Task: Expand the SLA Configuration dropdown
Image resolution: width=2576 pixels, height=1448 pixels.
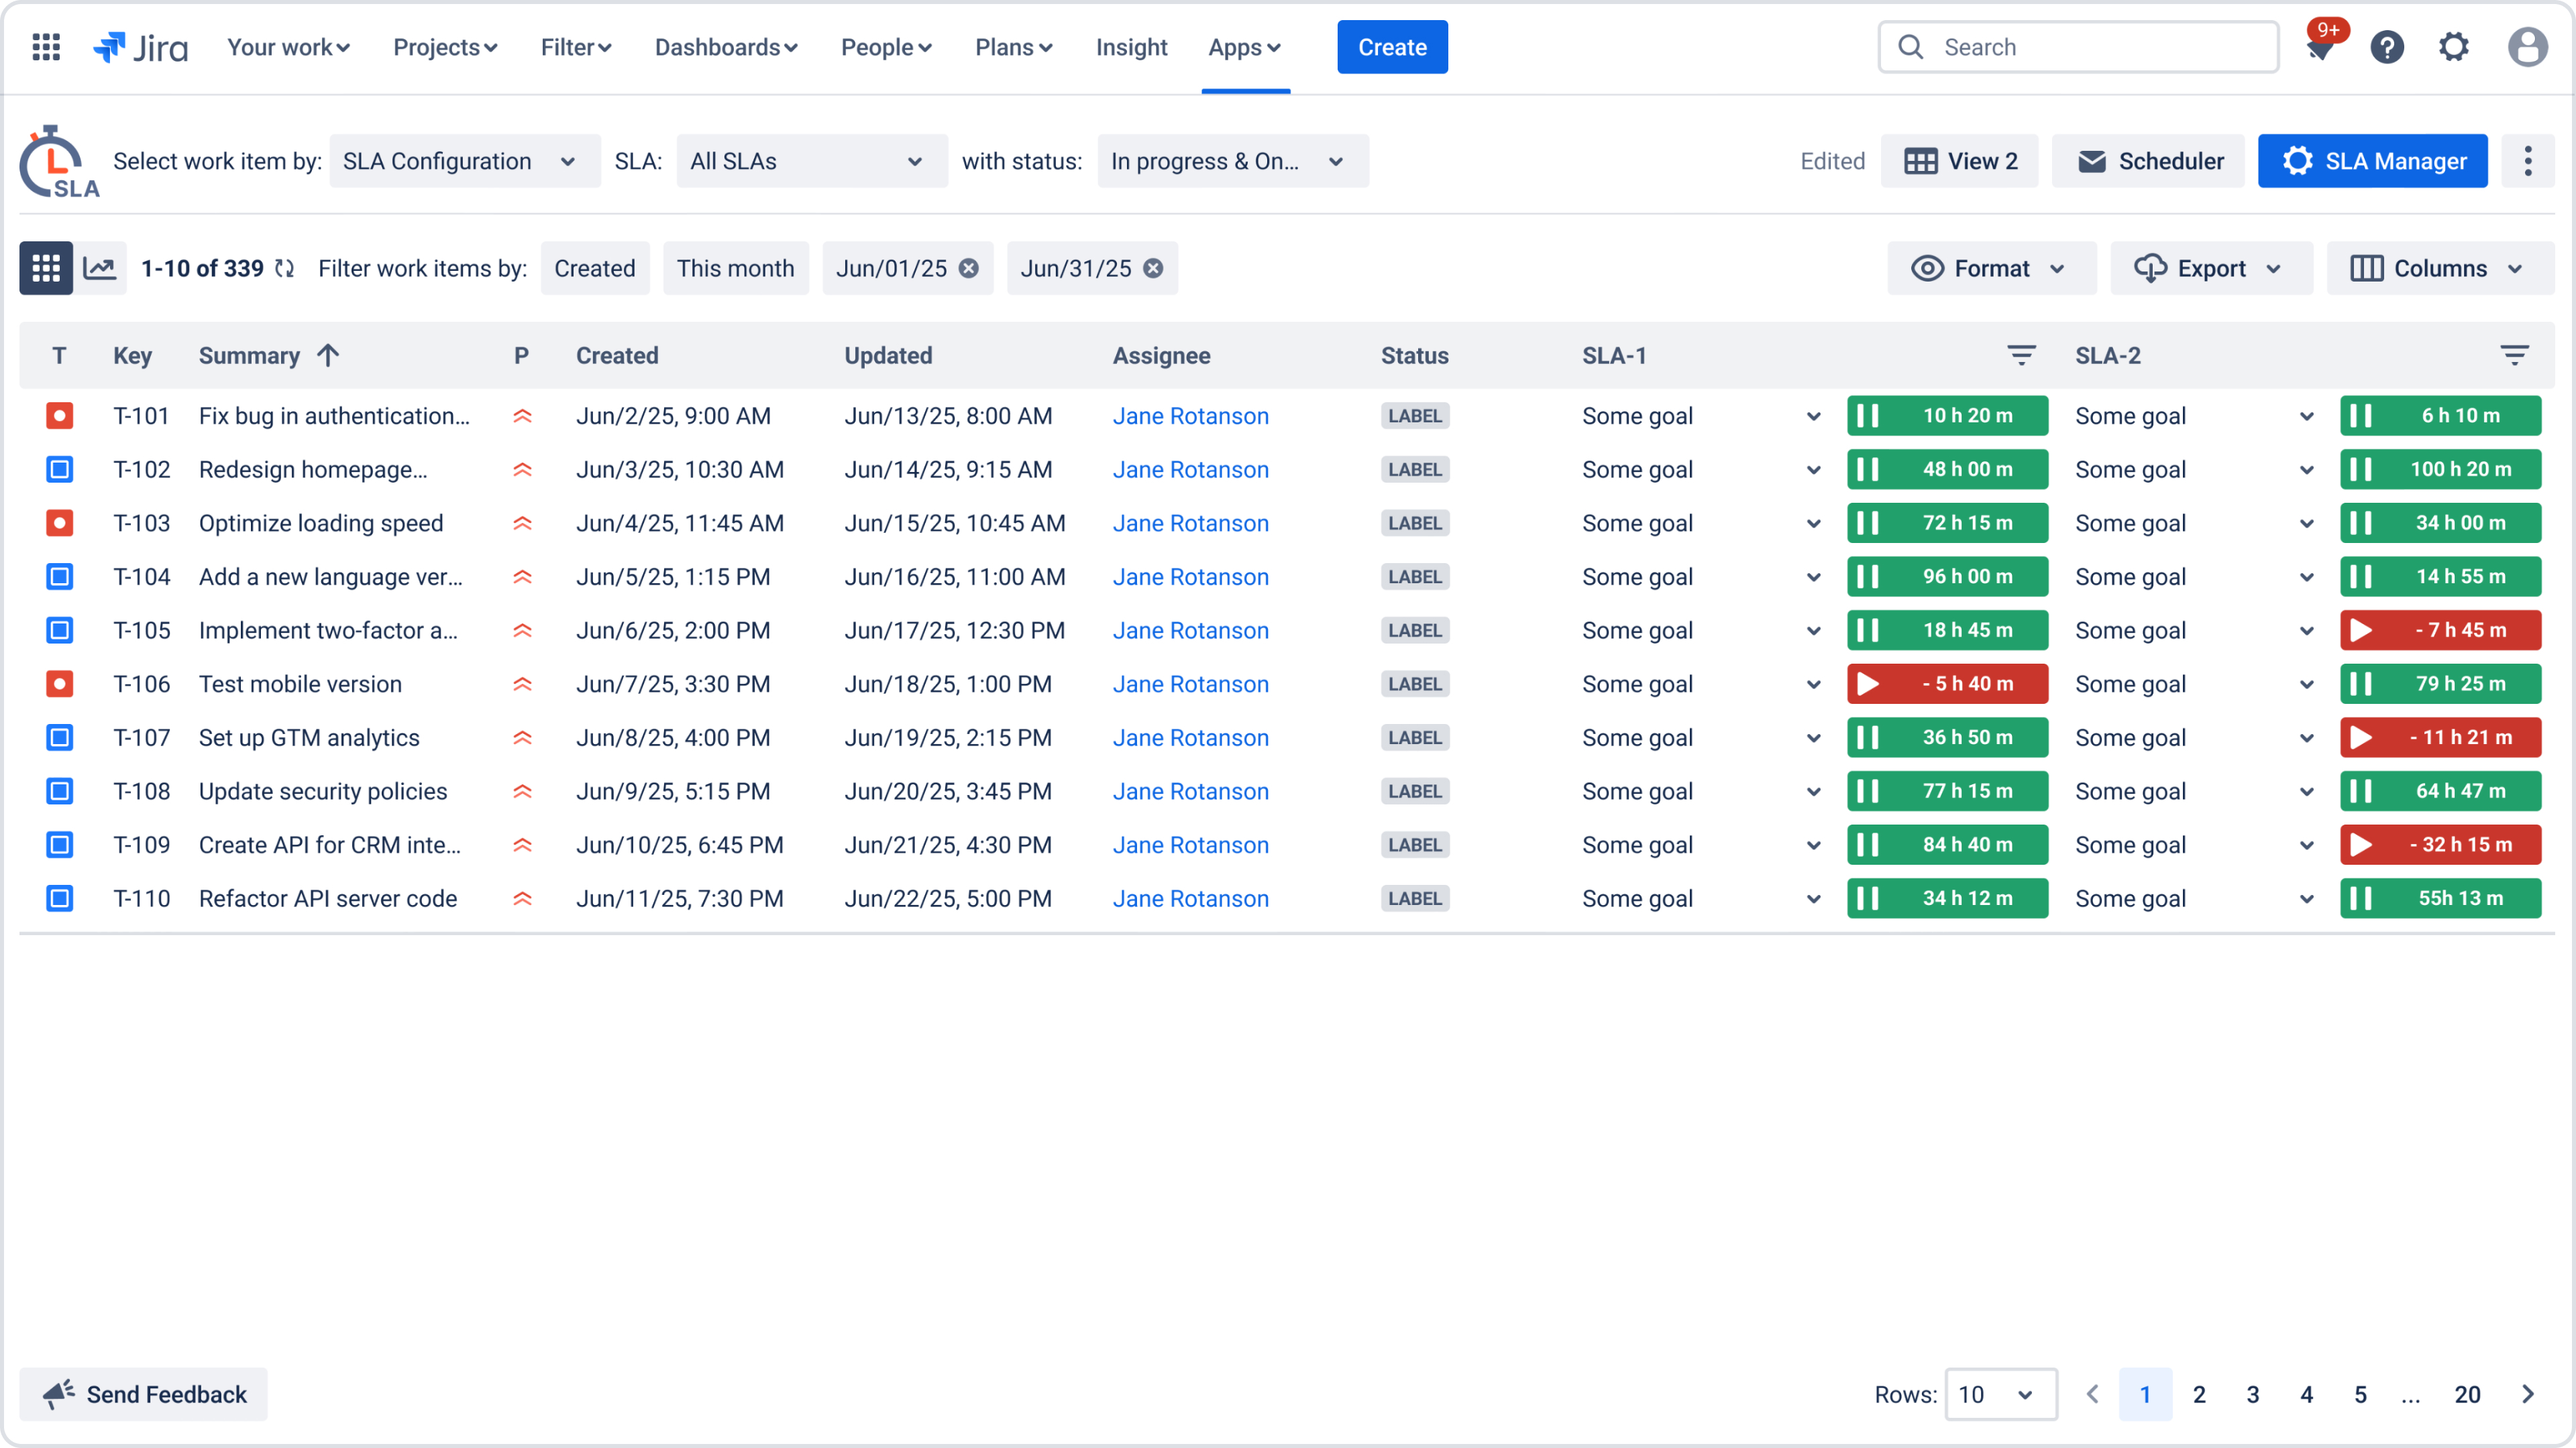Action: 464,161
